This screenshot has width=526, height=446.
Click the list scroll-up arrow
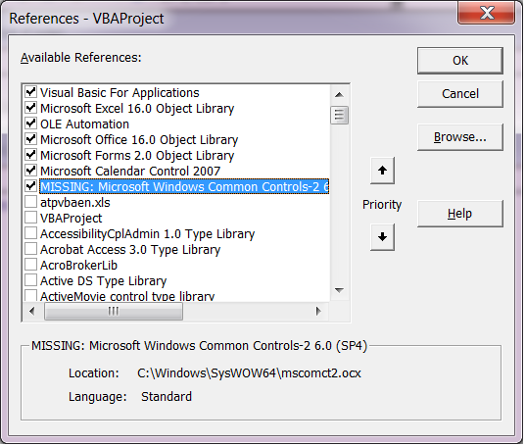point(341,95)
